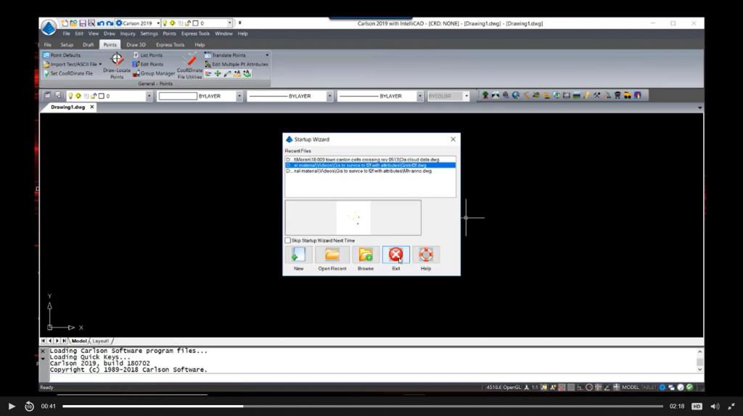743x416 pixels.
Task: Select the Mh-anno.dwg recent file
Action: click(370, 171)
